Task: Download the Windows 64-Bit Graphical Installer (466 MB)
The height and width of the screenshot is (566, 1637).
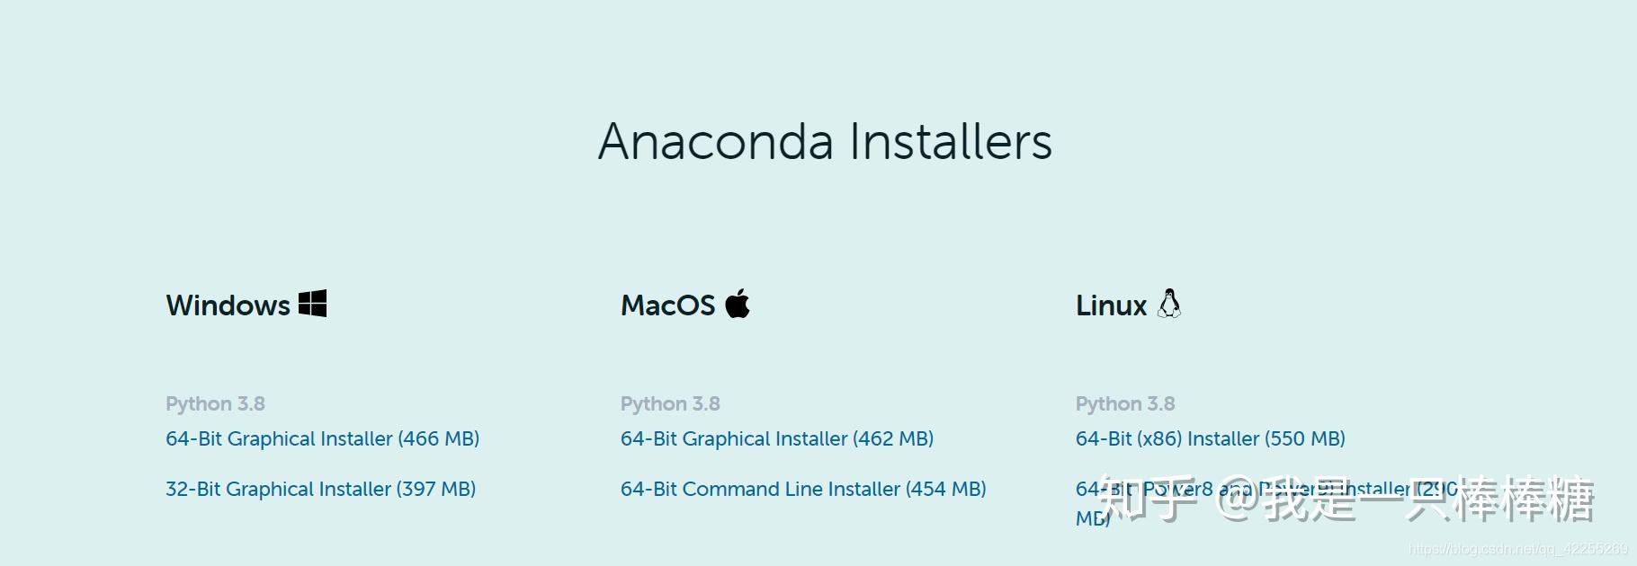Action: pos(323,439)
